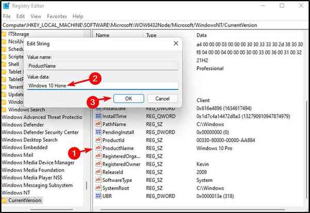Click the SystemRoot string value icon
Image resolution: width=310 pixels, height=213 pixels.
(98, 188)
